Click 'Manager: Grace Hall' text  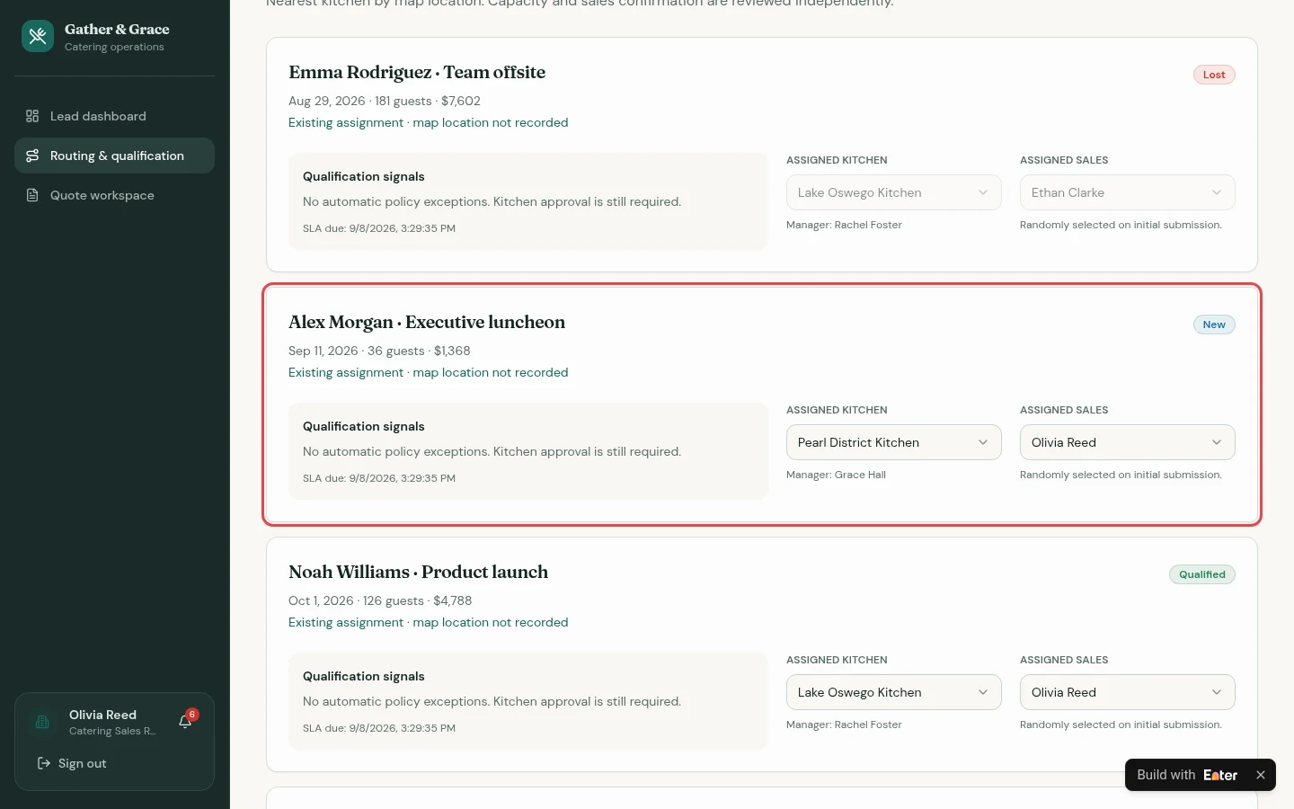tap(836, 475)
